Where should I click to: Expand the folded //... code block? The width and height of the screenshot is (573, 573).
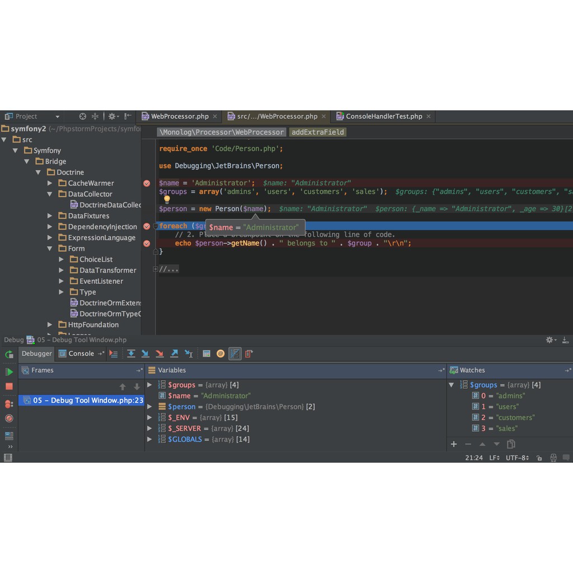pyautogui.click(x=156, y=269)
